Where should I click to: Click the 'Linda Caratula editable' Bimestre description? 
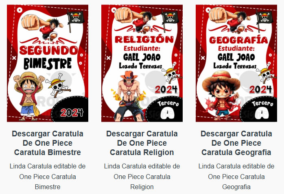48,177
